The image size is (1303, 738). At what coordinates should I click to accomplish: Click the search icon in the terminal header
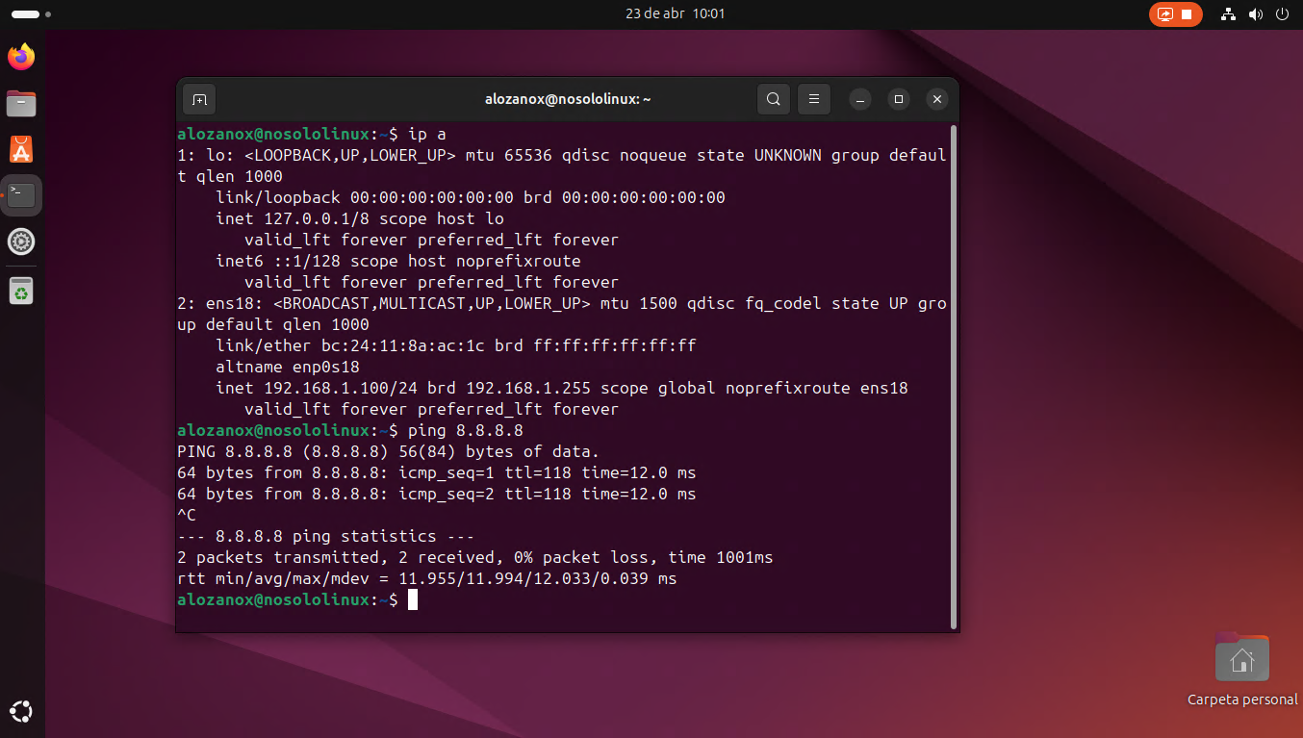tap(774, 98)
